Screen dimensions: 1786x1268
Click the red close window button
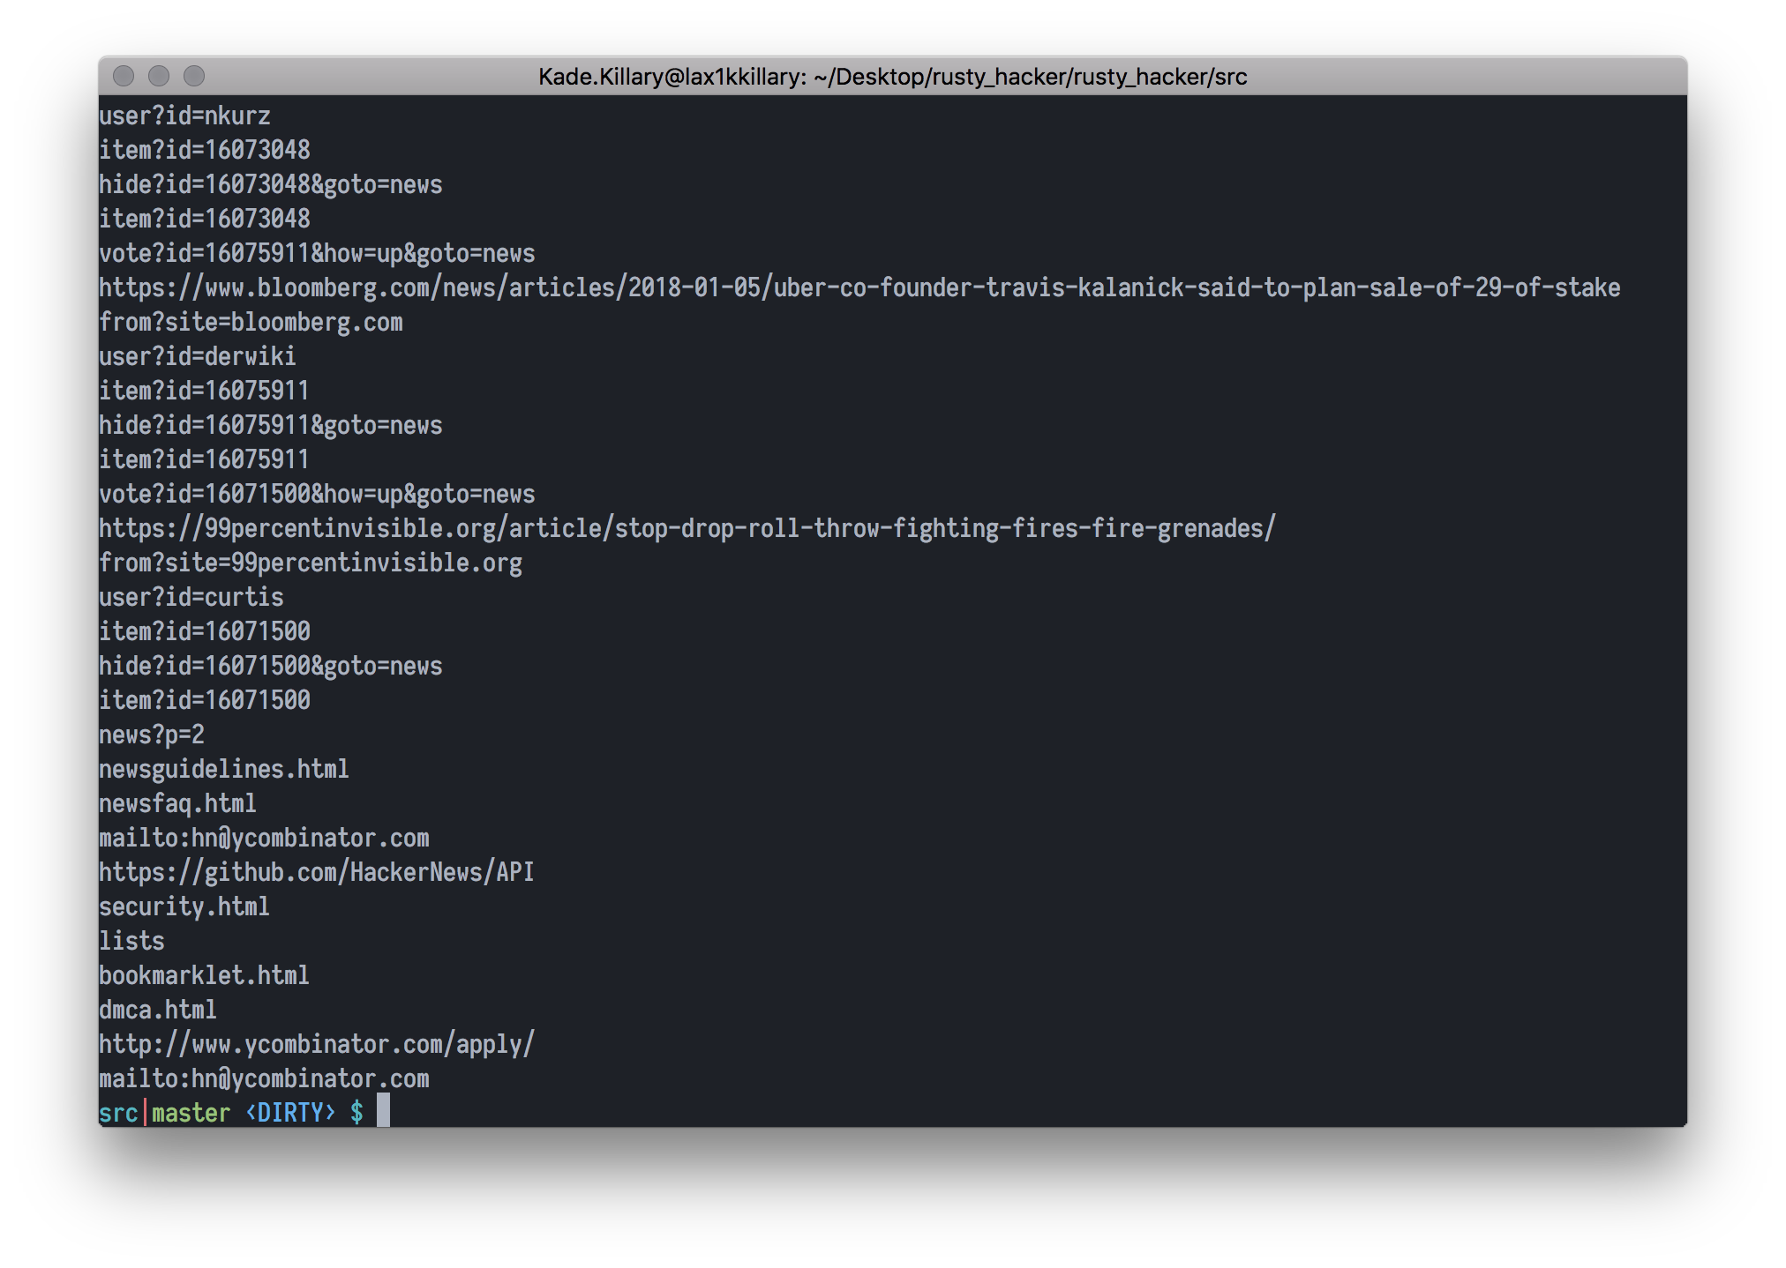124,77
